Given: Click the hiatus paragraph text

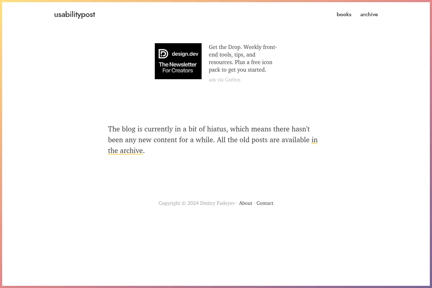Looking at the screenshot, I should click(213, 140).
